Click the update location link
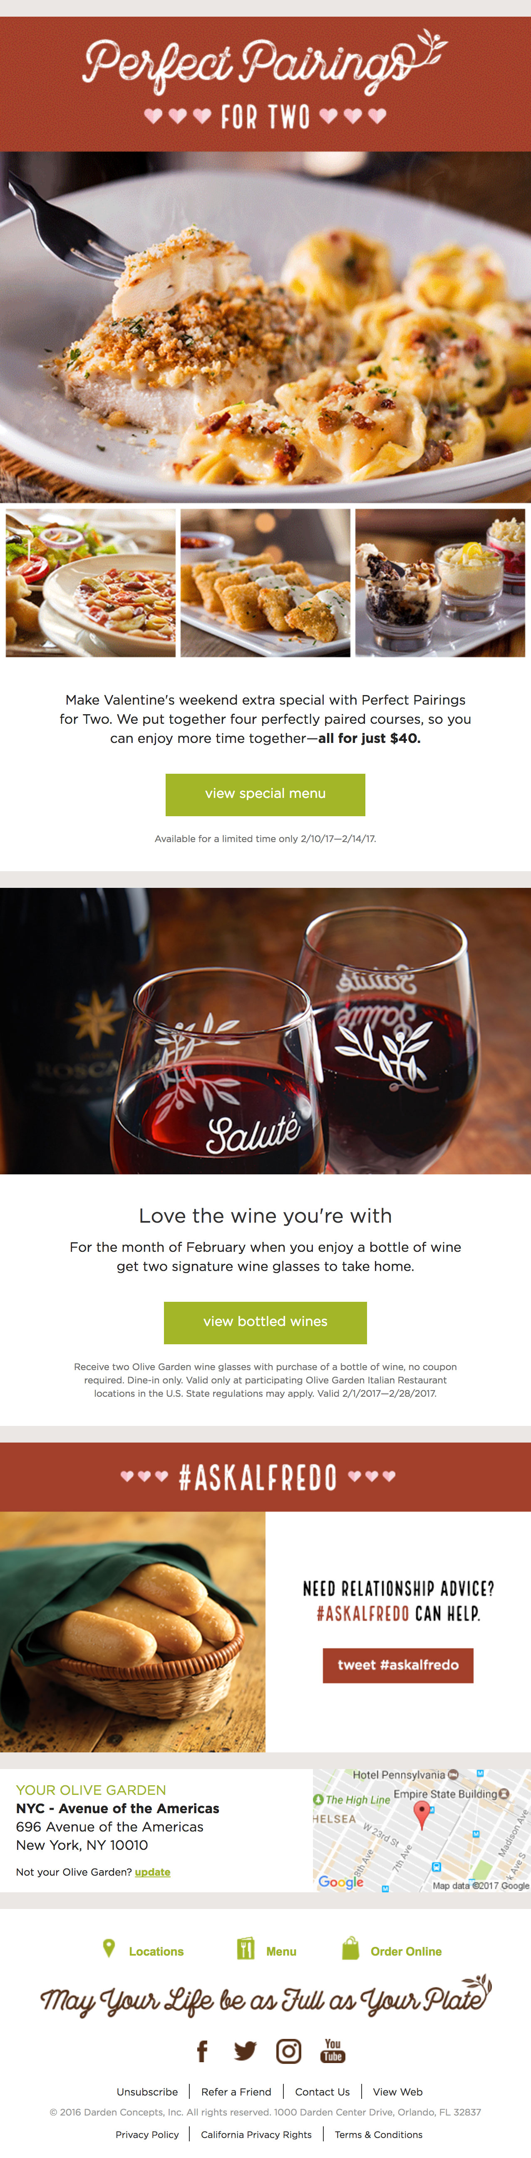This screenshot has width=531, height=2158. [152, 1871]
